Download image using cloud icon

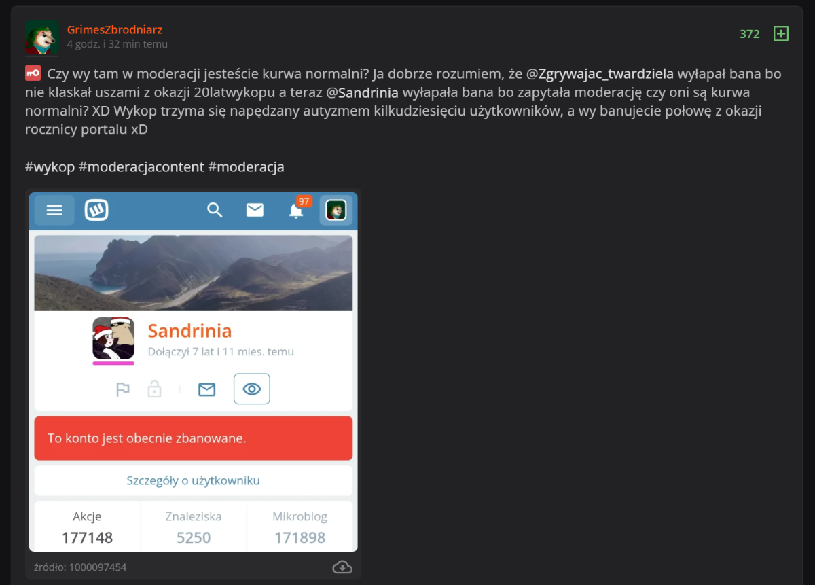[x=342, y=567]
